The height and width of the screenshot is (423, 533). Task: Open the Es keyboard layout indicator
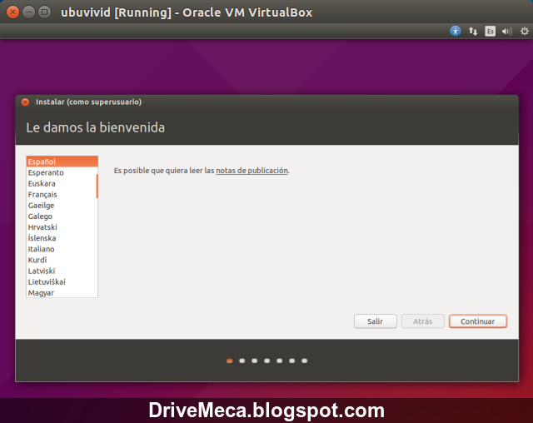tap(490, 32)
